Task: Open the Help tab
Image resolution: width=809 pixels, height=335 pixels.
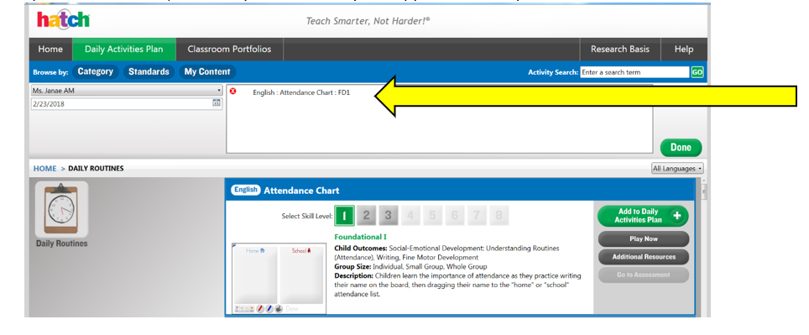Action: click(x=684, y=50)
